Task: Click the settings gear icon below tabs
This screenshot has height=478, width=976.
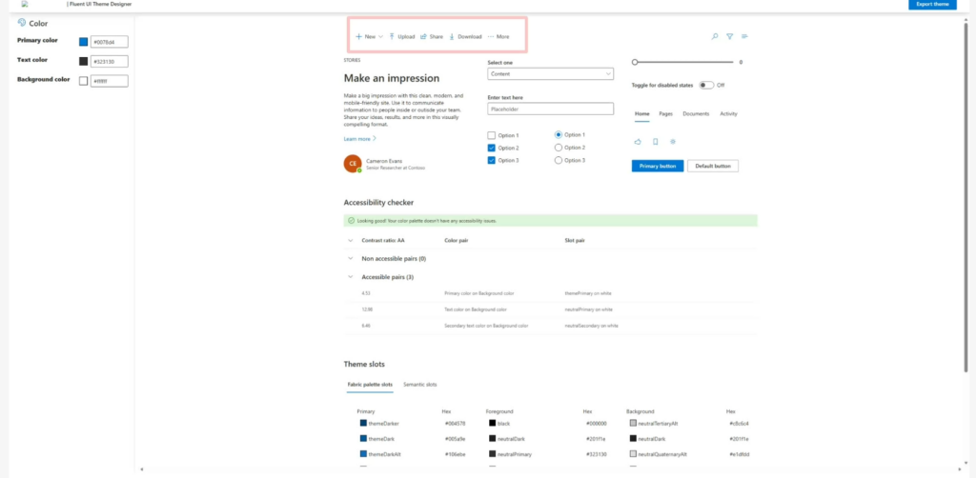Action: tap(673, 141)
